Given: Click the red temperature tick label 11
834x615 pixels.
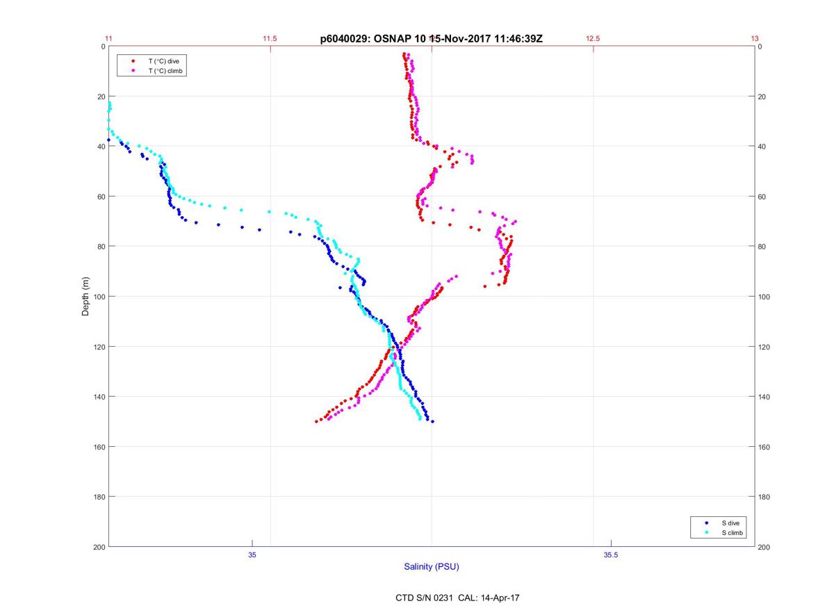Looking at the screenshot, I should point(109,39).
